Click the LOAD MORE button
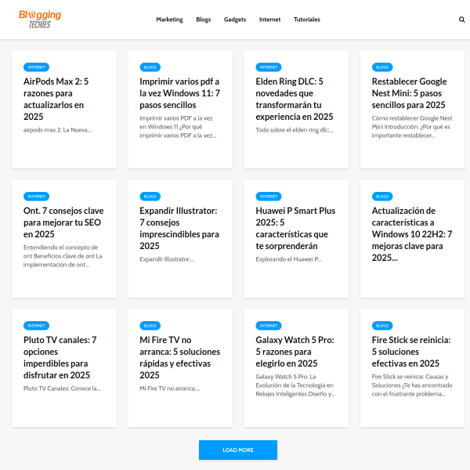 click(x=238, y=450)
